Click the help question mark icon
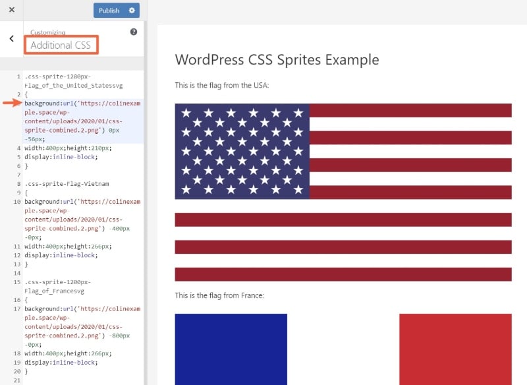This screenshot has height=385, width=527. click(133, 32)
